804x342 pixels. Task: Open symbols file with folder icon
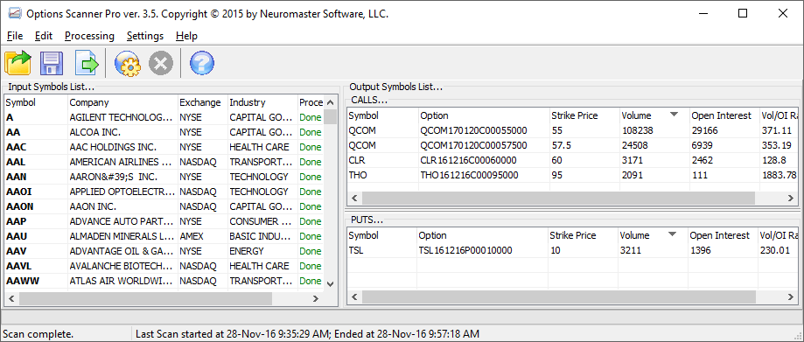tap(18, 64)
